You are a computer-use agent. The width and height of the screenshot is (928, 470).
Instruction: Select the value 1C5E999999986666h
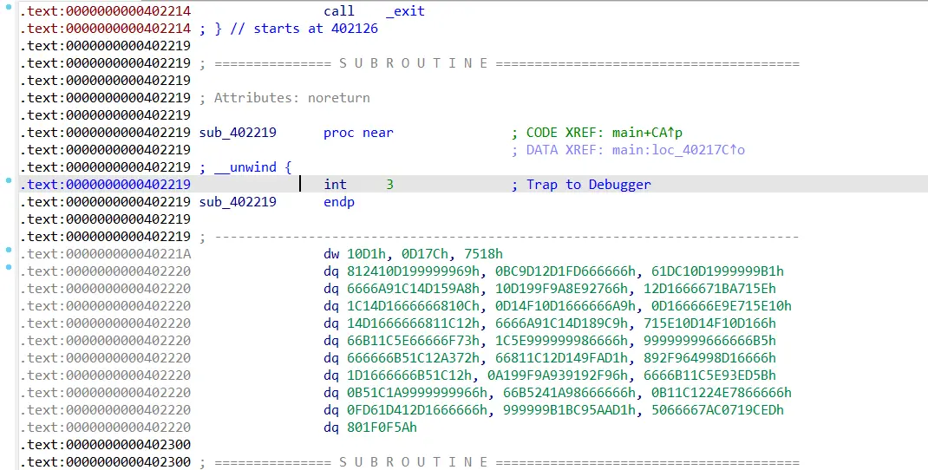(562, 341)
